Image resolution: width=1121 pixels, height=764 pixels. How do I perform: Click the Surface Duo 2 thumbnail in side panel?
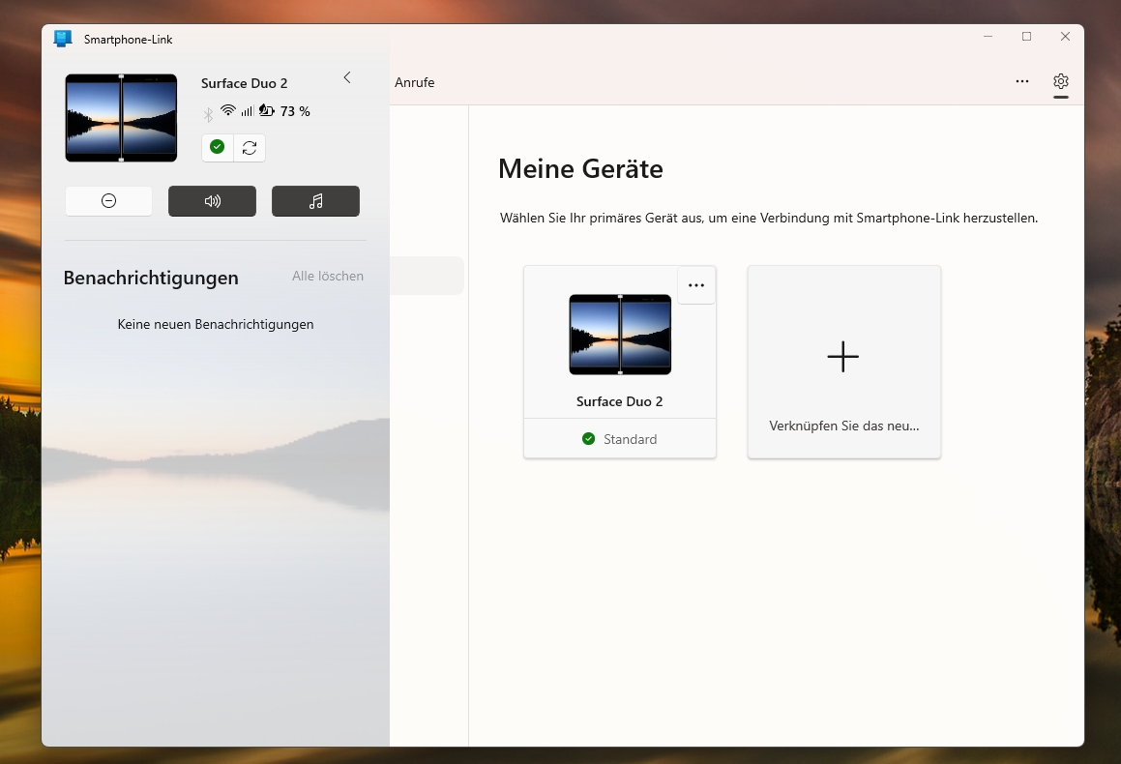121,118
